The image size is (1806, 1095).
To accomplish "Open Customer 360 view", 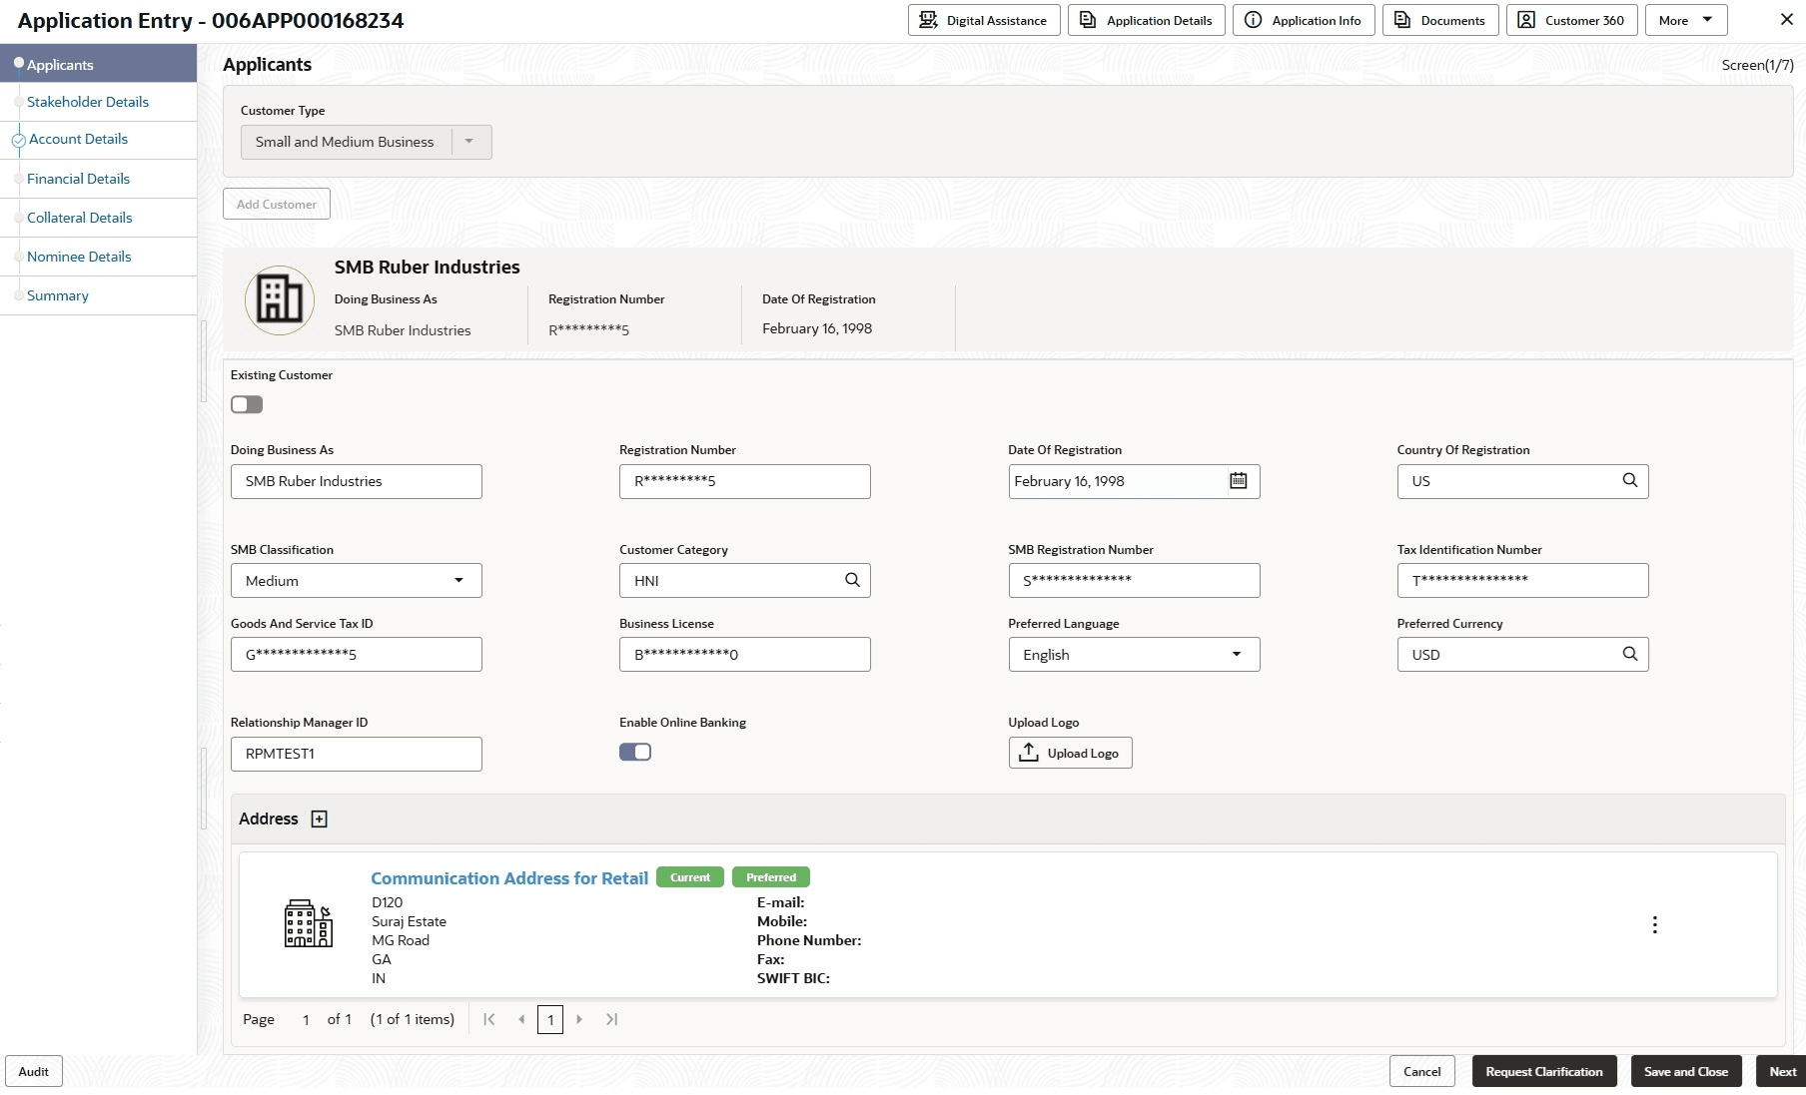I will [1571, 20].
